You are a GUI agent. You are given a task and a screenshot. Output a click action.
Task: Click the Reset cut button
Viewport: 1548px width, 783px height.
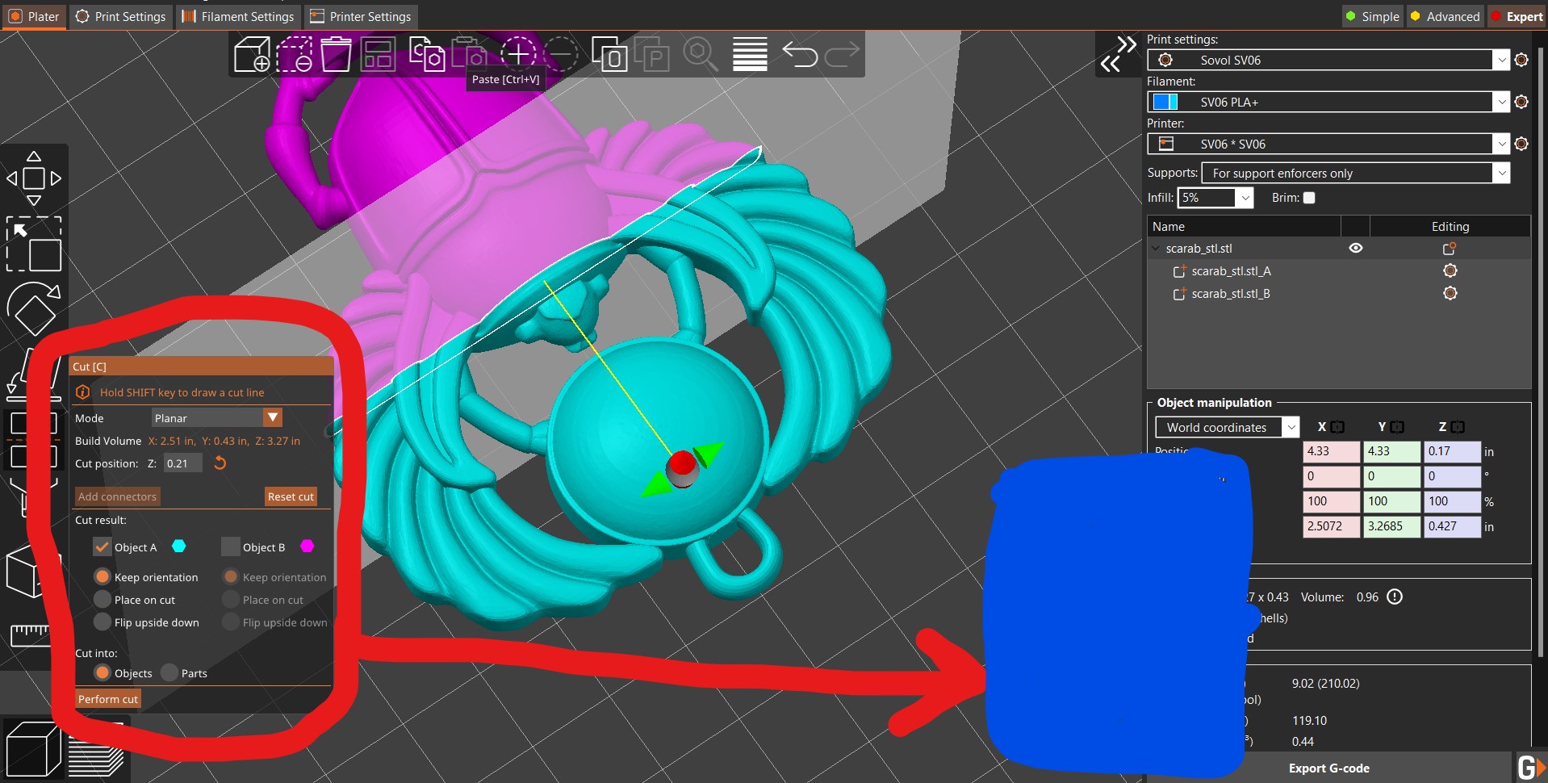290,496
